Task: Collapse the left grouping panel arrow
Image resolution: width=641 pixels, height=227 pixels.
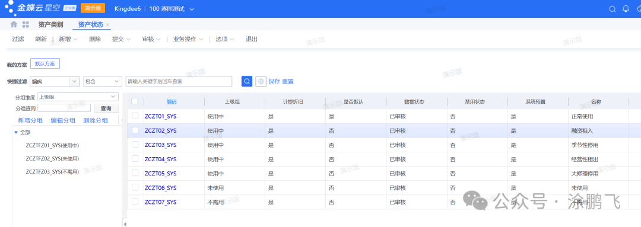Action: click(x=125, y=223)
